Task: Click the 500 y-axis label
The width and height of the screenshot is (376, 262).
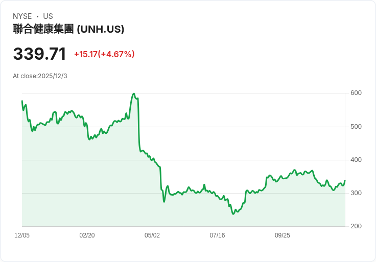Action: [356, 127]
